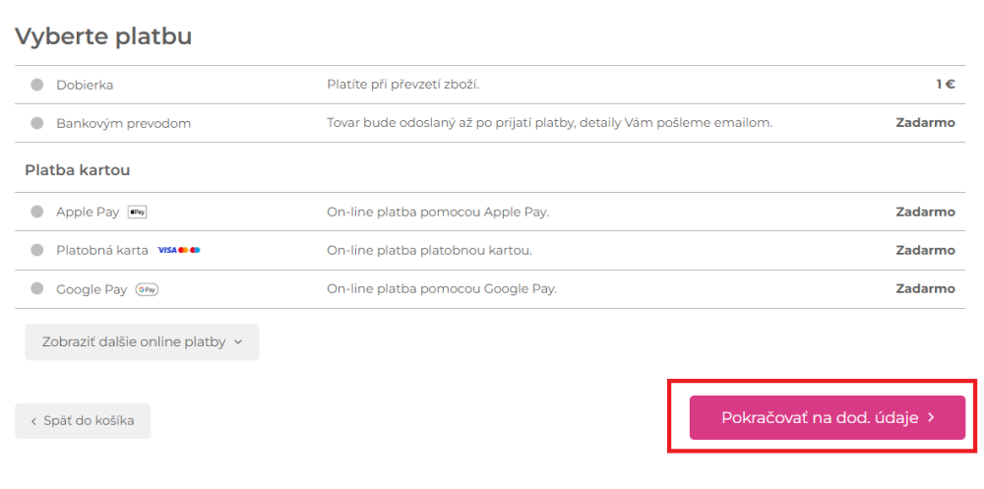Click the Dobierka payment label

(x=85, y=86)
